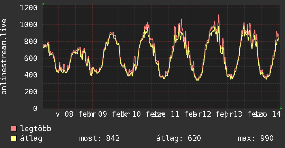The image size is (285, 148).
Task: Click the 09 date axis label
Action: pyautogui.click(x=102, y=114)
